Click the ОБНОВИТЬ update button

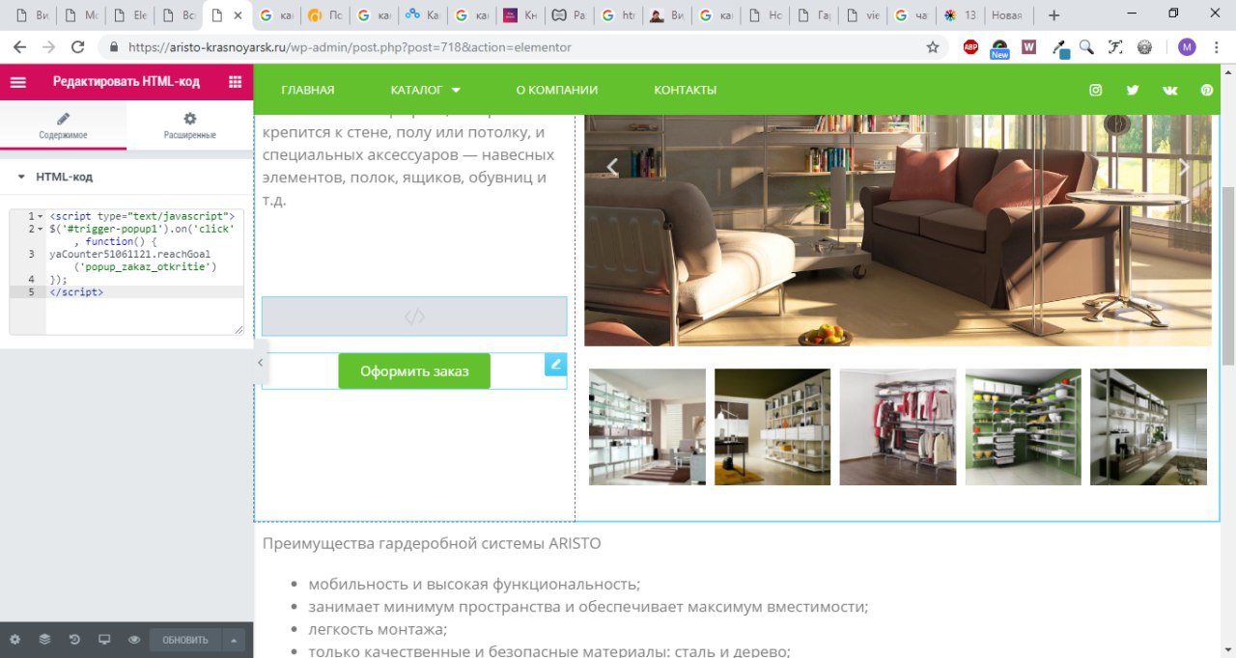click(185, 640)
